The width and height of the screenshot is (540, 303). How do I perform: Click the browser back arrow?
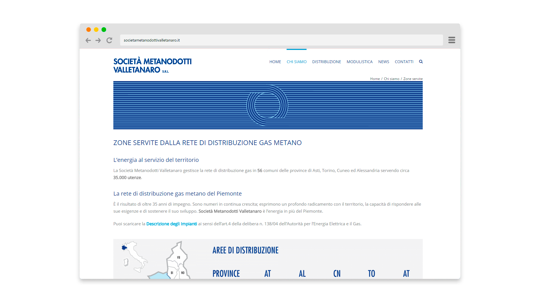pos(88,40)
